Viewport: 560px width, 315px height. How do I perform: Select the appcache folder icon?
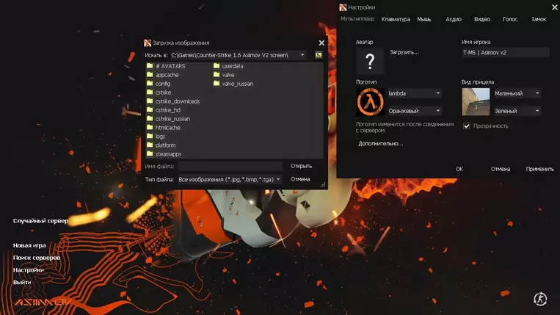tap(150, 75)
